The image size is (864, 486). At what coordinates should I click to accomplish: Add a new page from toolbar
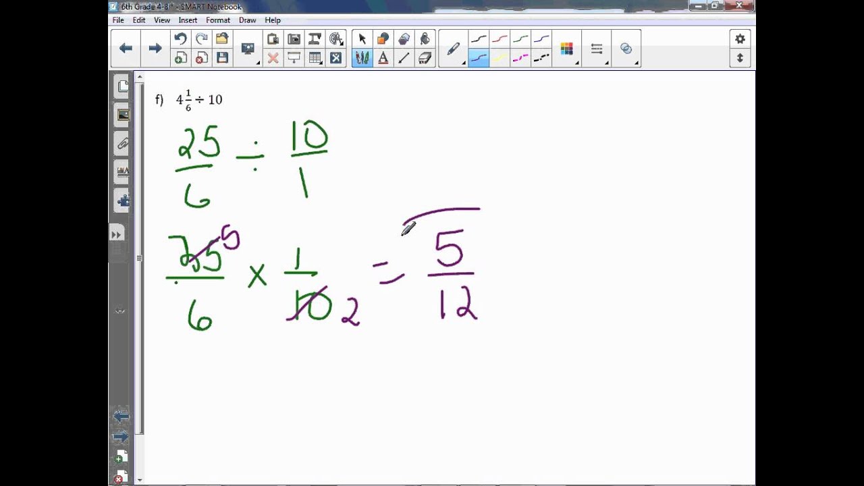point(180,58)
